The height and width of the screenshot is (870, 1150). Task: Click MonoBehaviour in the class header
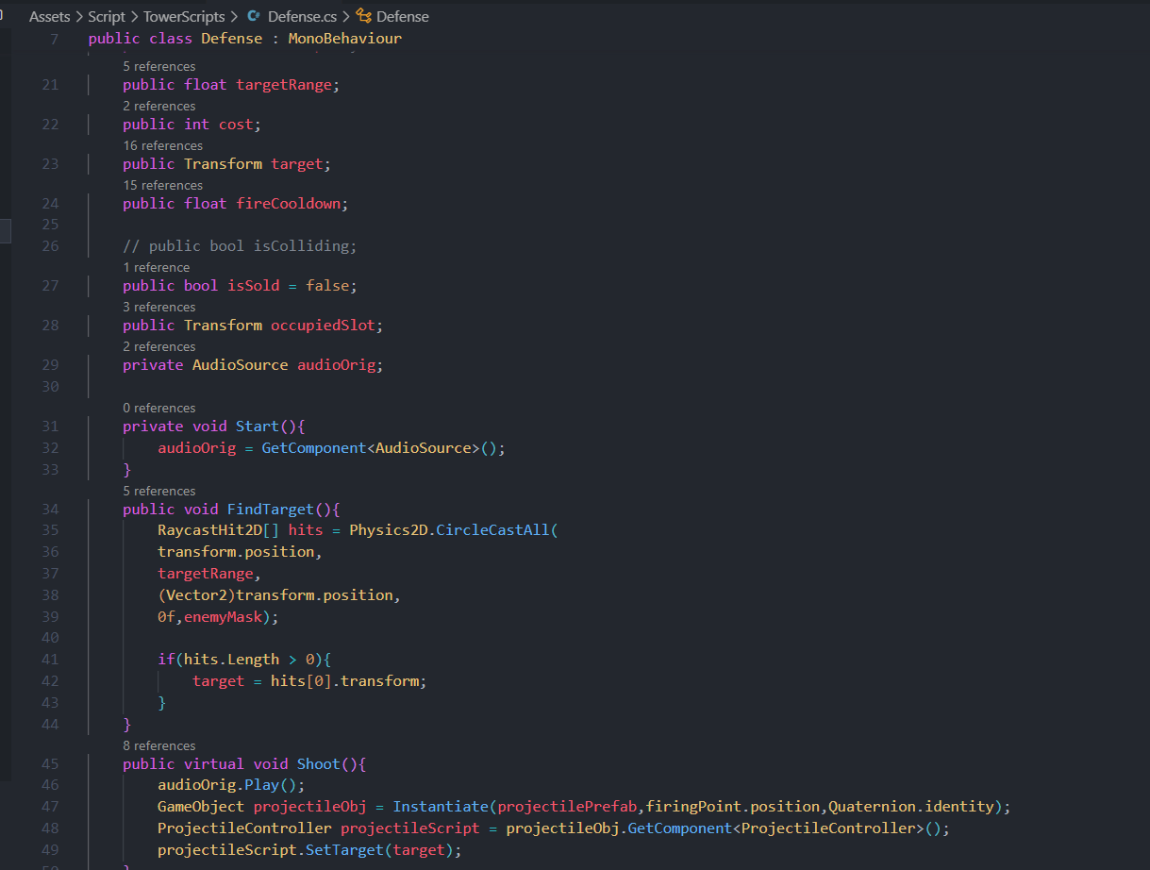pyautogui.click(x=345, y=39)
